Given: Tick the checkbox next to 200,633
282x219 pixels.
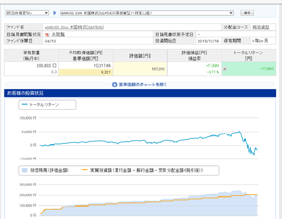Looking at the screenshot, I should pyautogui.click(x=54, y=66).
